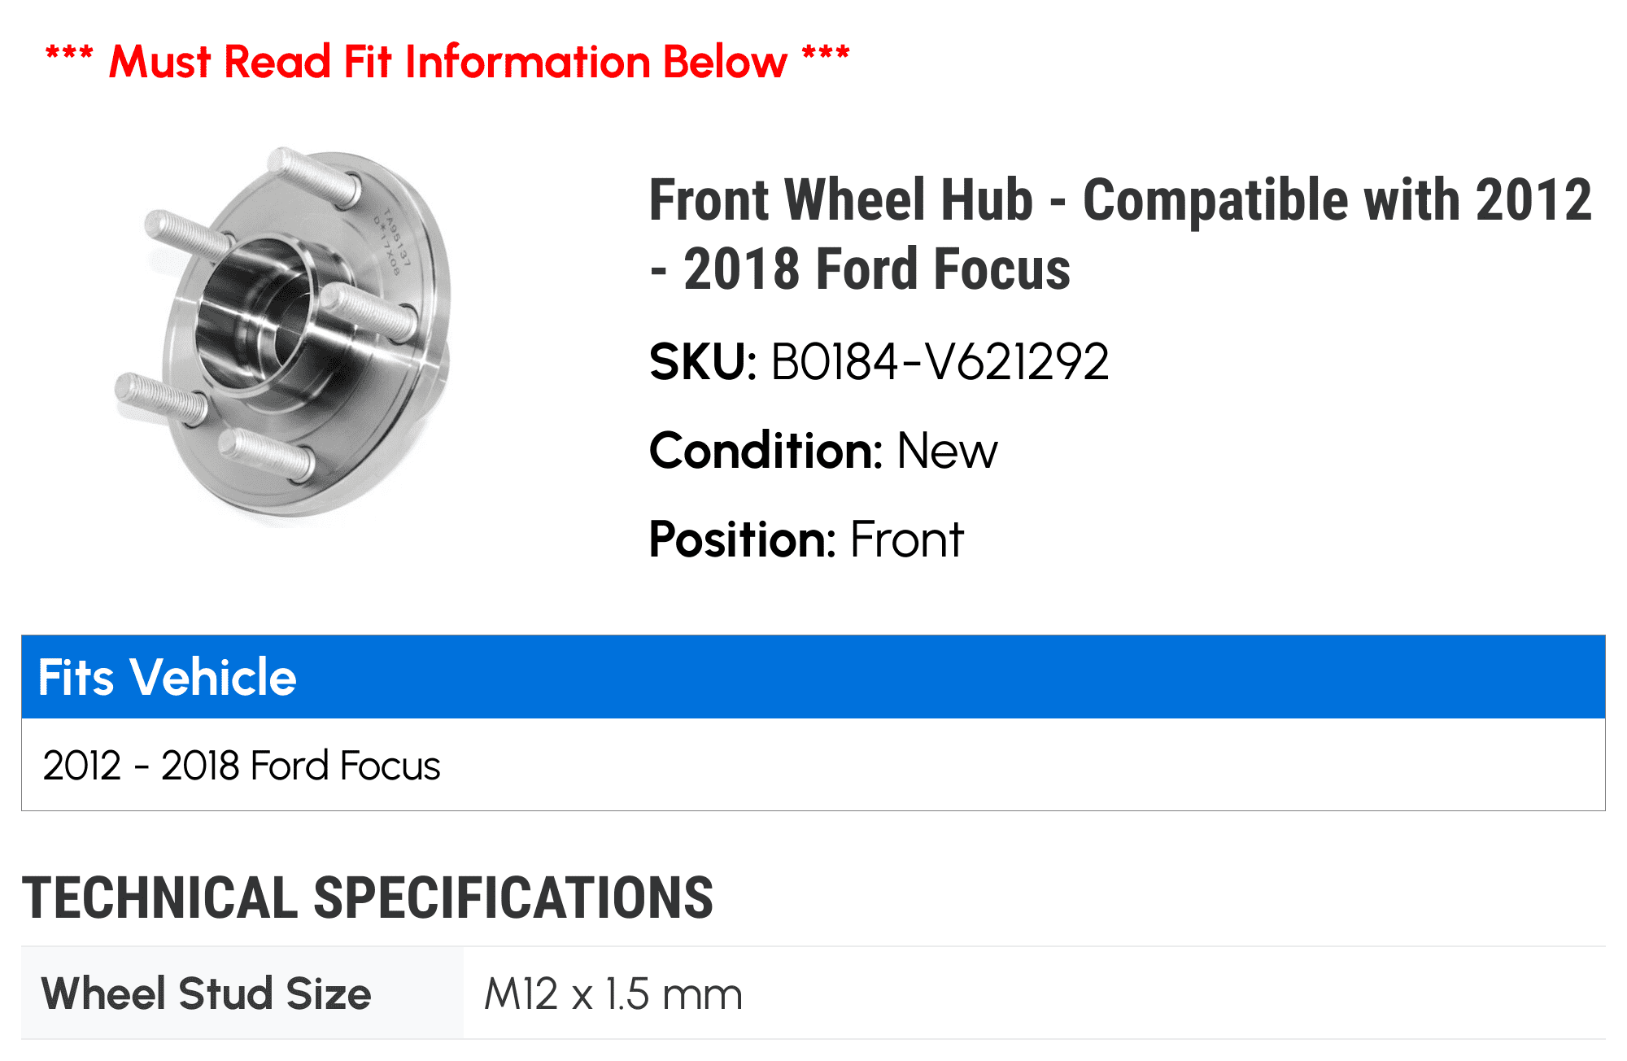This screenshot has height=1061, width=1627.
Task: Click the wheel hub product image
Action: (285, 334)
